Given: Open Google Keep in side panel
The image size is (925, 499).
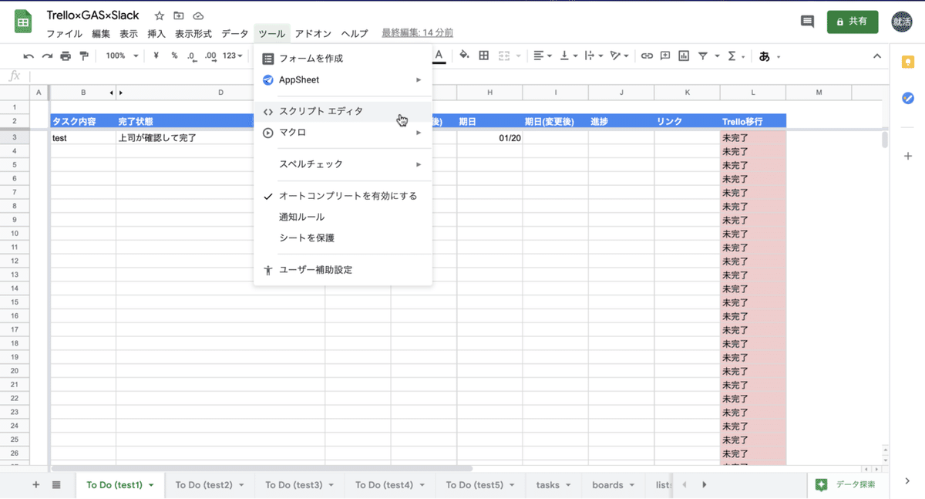Looking at the screenshot, I should pyautogui.click(x=908, y=62).
